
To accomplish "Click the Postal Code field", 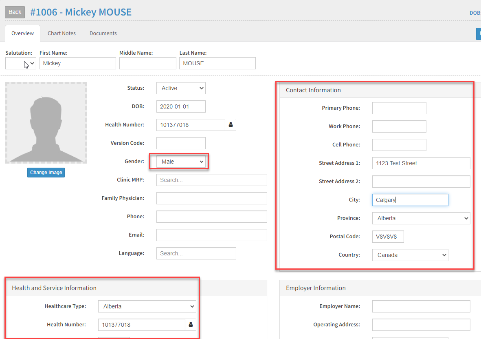I will click(x=388, y=237).
